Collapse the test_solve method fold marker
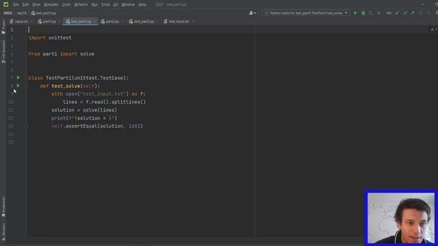 tap(27, 86)
